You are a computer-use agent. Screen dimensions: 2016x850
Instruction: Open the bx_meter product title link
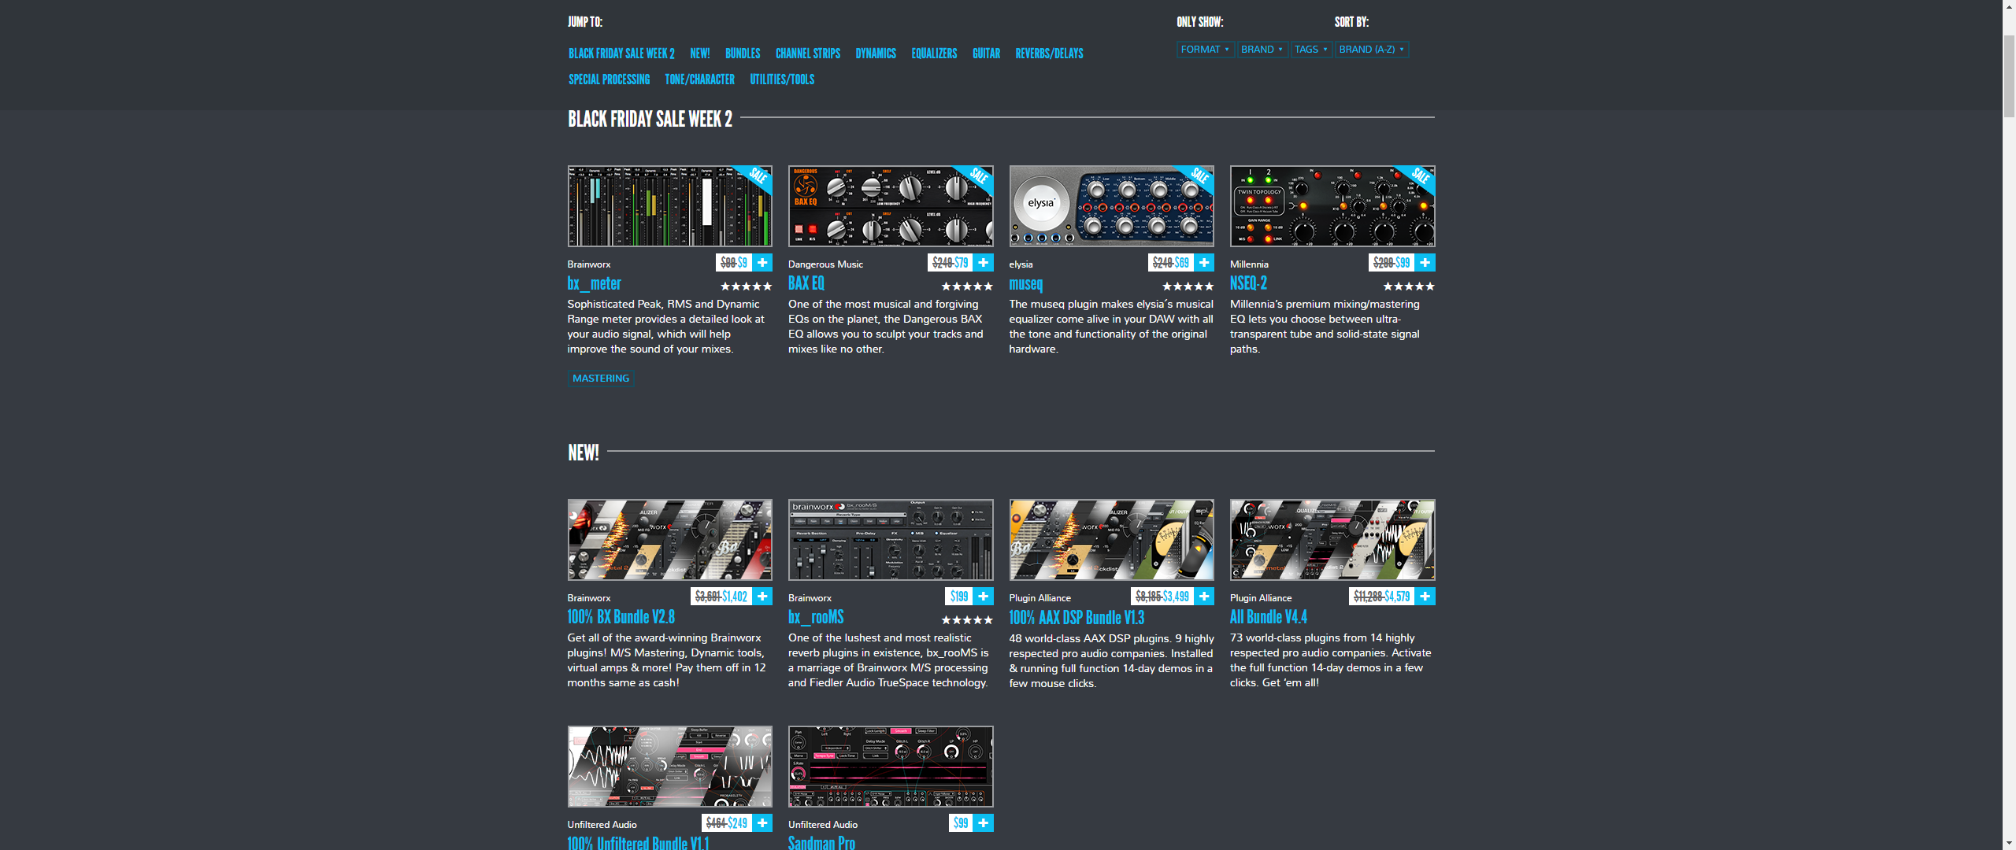tap(594, 283)
